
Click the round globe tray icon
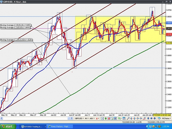pyautogui.click(x=159, y=127)
